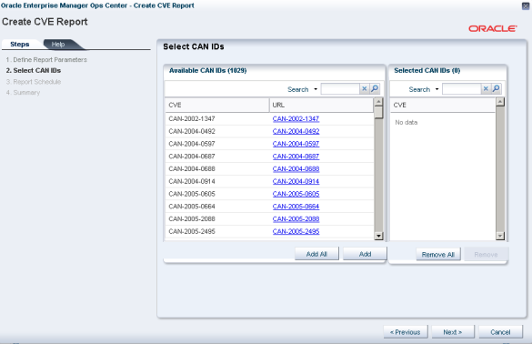Sort by CVE column in Selected list
This screenshot has height=344, width=532.
click(443, 106)
